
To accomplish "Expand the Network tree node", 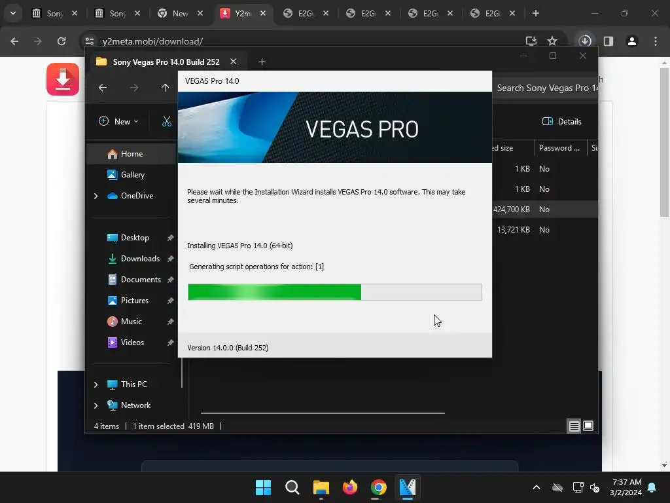I will point(96,405).
